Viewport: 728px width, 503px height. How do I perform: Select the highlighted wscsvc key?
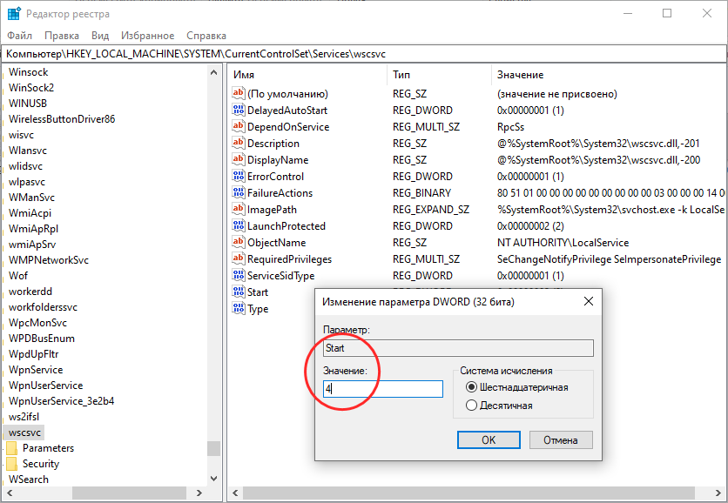tap(24, 433)
